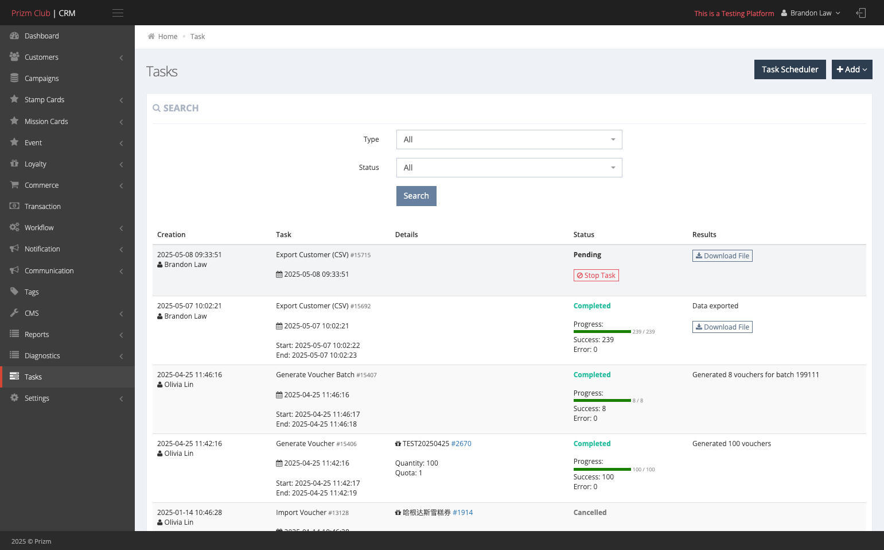Image resolution: width=884 pixels, height=550 pixels.
Task: Click the Dashboard palette icon in sidebar
Action: [14, 36]
